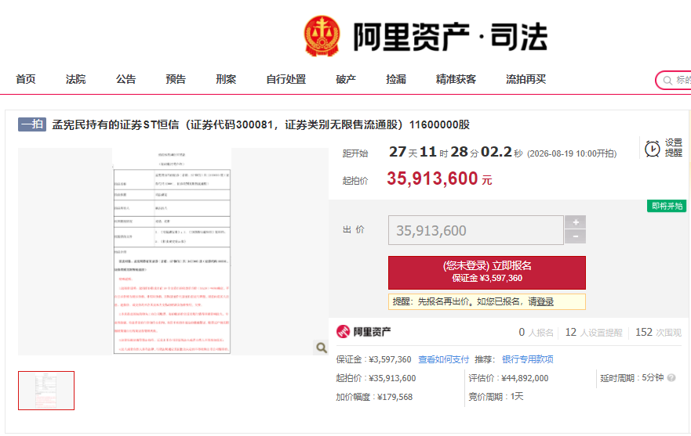Open the large auction document preview image

pyautogui.click(x=173, y=251)
